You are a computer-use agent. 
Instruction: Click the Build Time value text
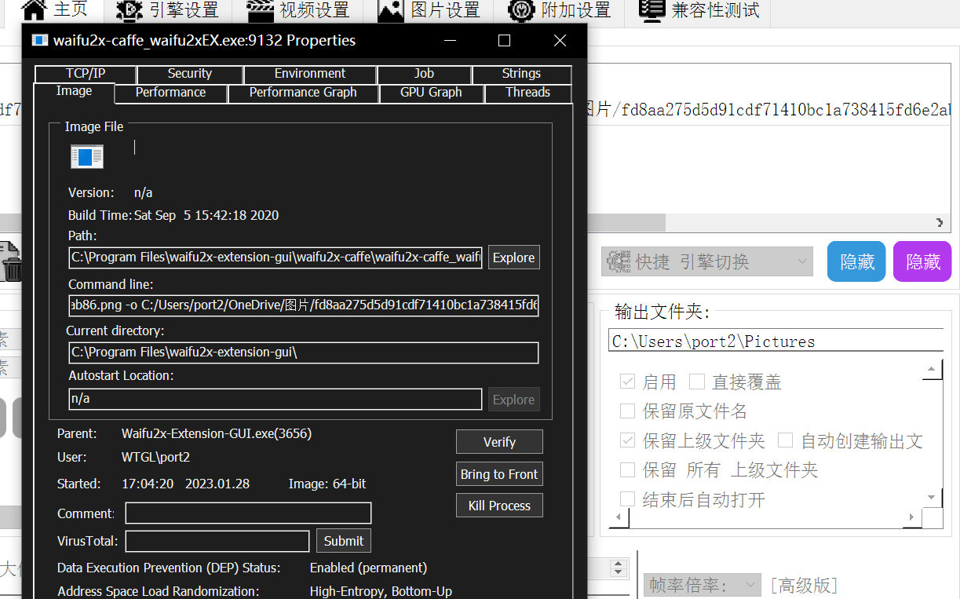click(x=206, y=215)
